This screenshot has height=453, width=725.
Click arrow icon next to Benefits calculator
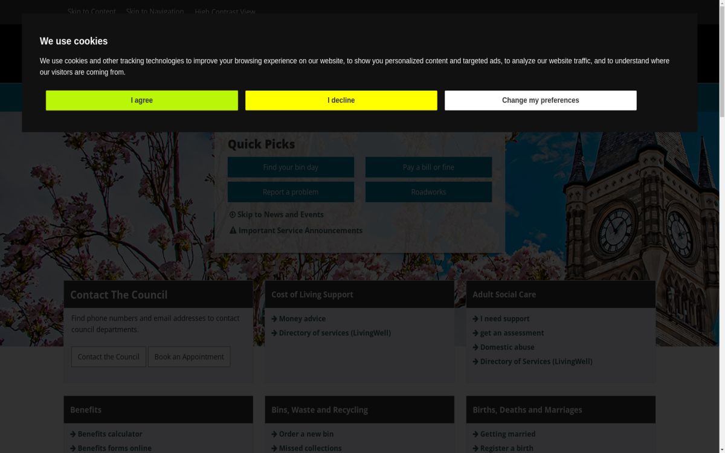point(73,434)
